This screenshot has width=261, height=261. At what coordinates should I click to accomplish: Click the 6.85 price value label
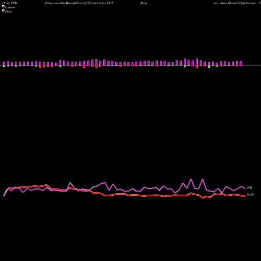pyautogui.click(x=251, y=195)
